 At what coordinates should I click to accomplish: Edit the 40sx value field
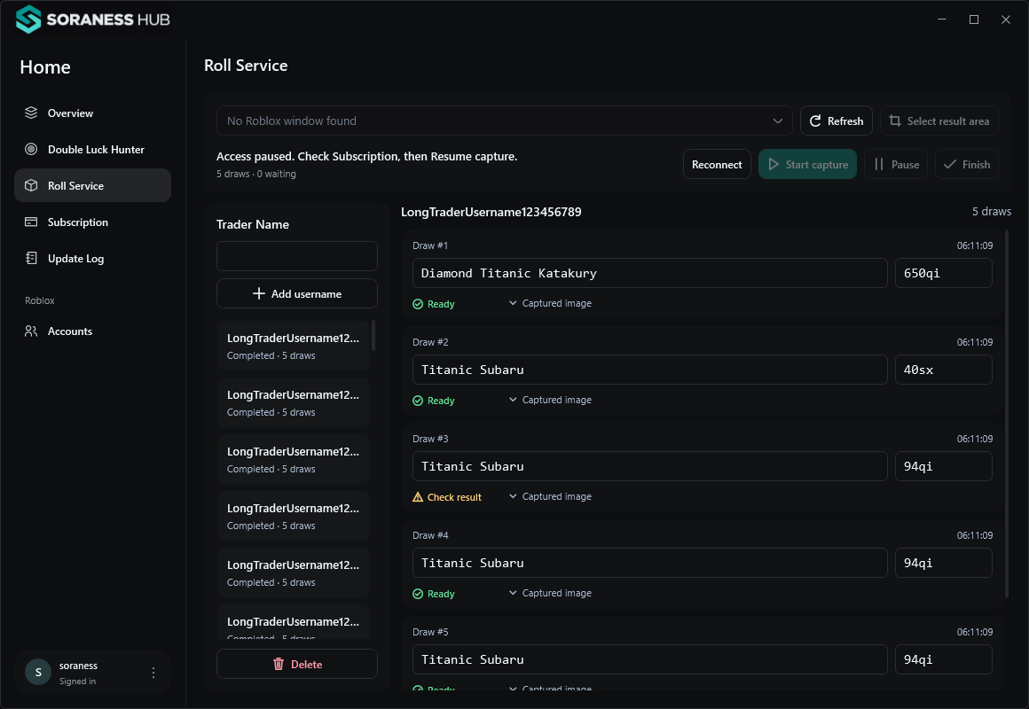click(x=943, y=370)
